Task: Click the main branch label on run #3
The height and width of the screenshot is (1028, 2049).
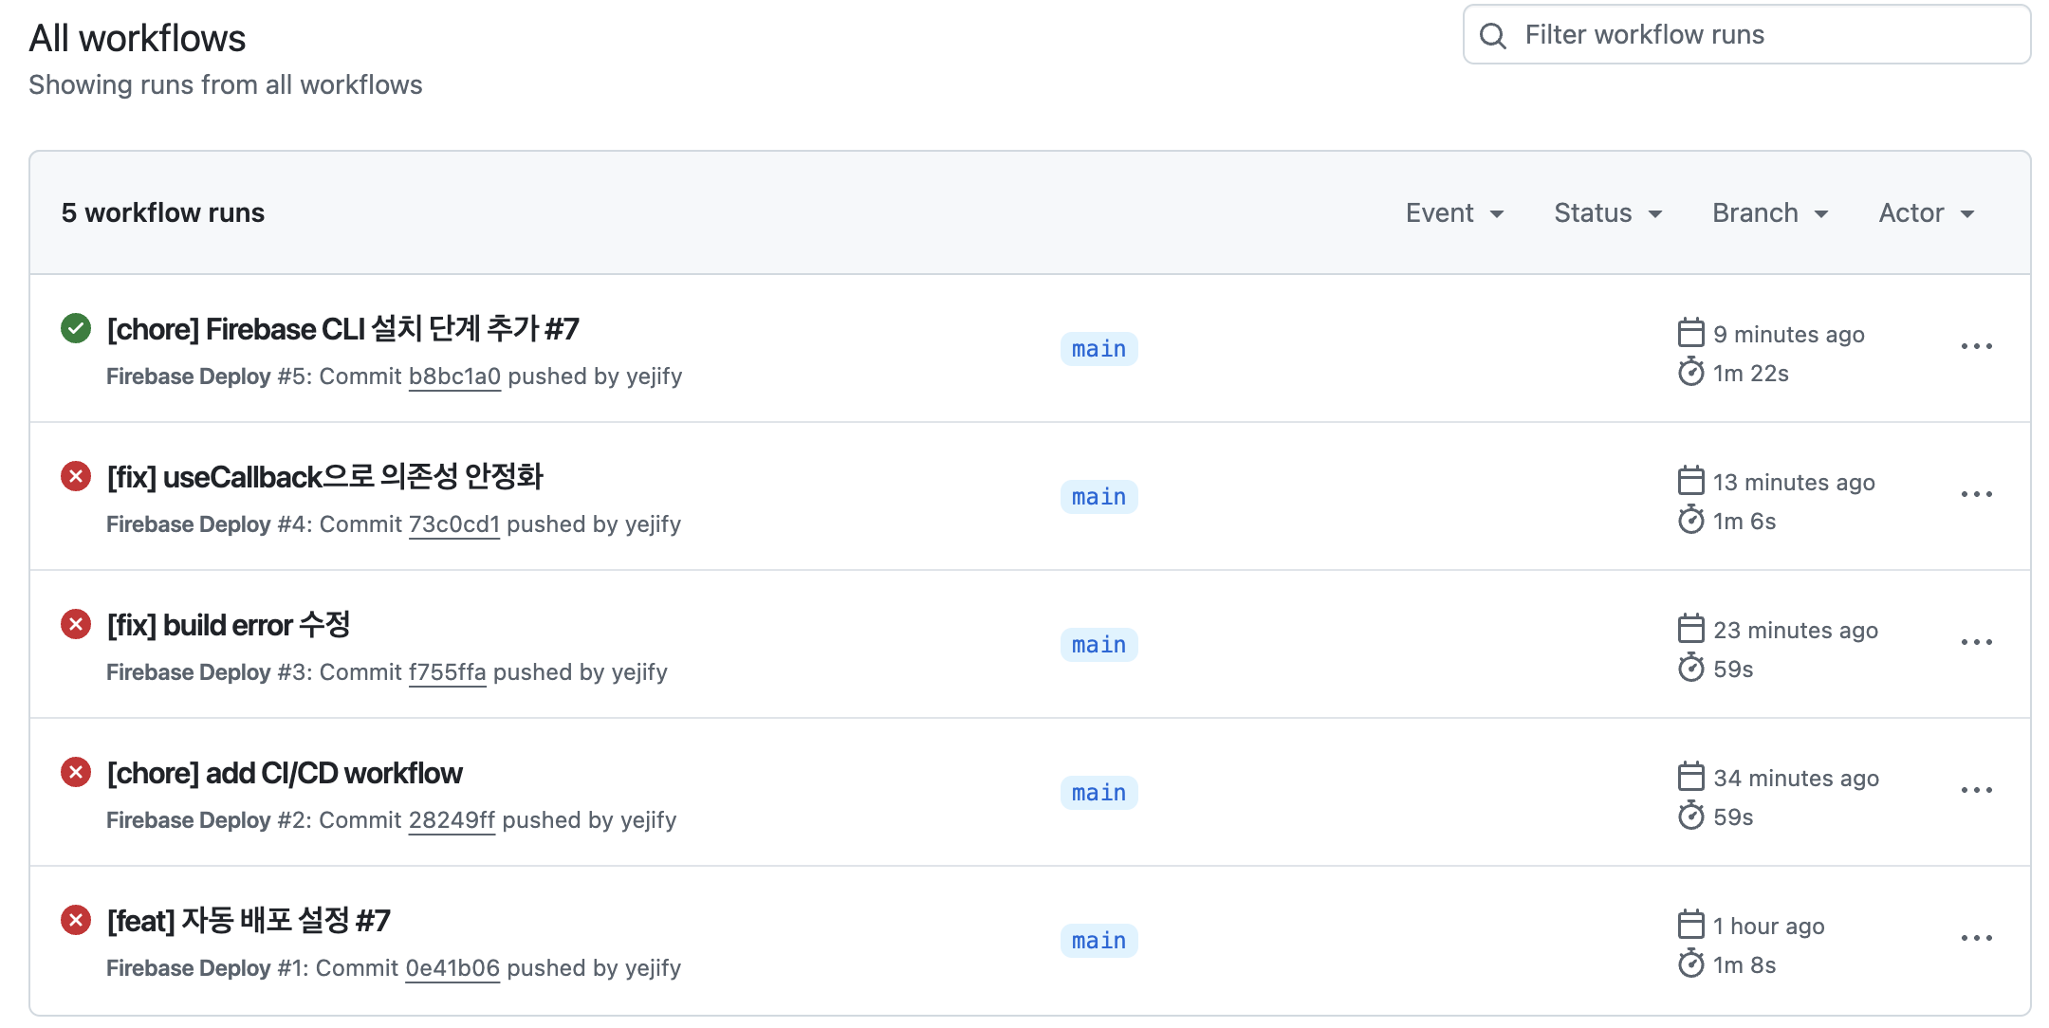Action: 1098,645
